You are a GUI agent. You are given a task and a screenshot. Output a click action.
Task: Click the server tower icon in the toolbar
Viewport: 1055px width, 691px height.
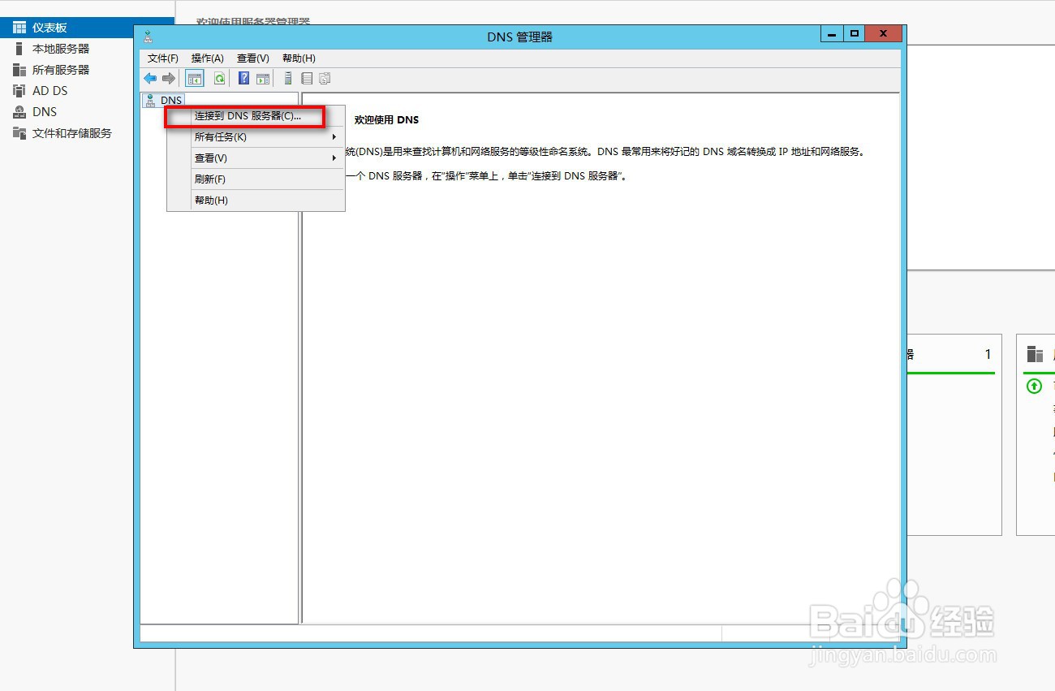click(288, 79)
